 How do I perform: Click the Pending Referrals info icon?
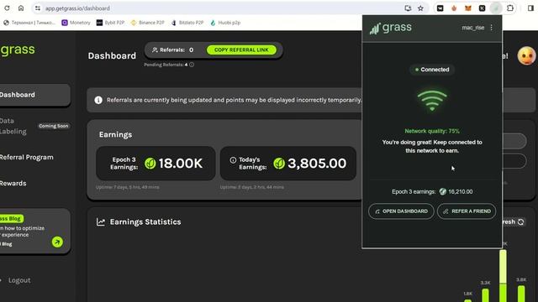click(192, 65)
